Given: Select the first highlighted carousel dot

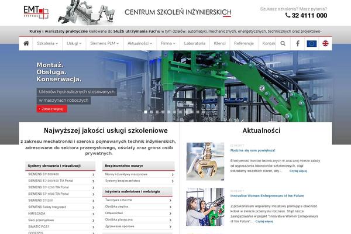Looking at the screenshot, I should [x=146, y=112].
